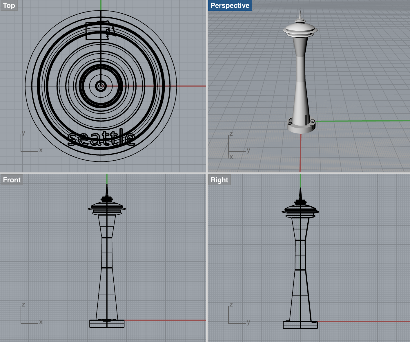Viewport: 410px width, 342px height.
Task: Open the Top viewport title menu
Action: (x=9, y=5)
